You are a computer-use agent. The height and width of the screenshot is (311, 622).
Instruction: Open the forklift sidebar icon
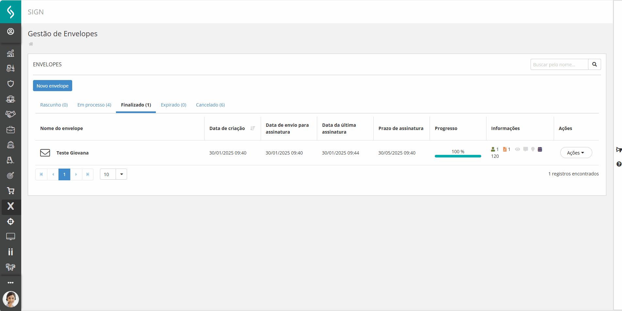[10, 160]
